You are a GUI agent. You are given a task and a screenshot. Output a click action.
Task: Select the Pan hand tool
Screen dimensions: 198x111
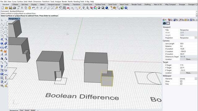[37, 8]
